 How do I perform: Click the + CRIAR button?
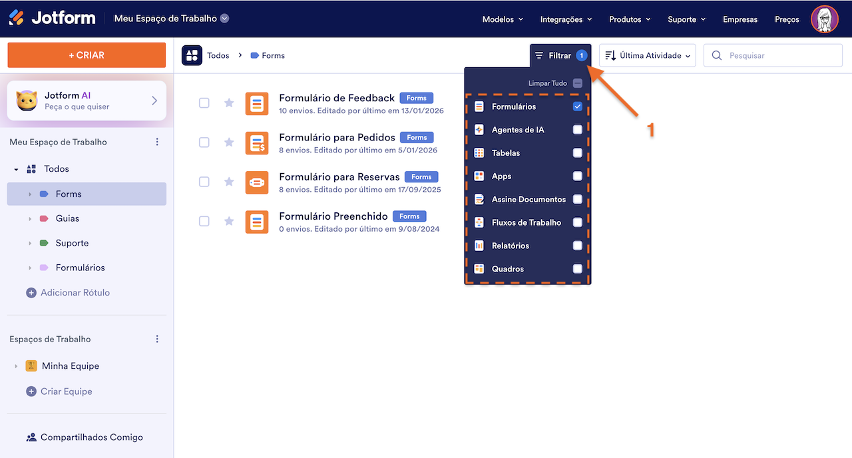tap(87, 55)
